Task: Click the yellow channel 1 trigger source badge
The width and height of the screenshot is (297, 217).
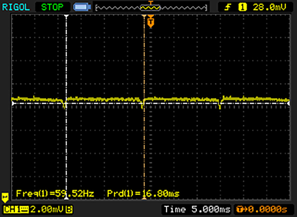Action: [242, 7]
